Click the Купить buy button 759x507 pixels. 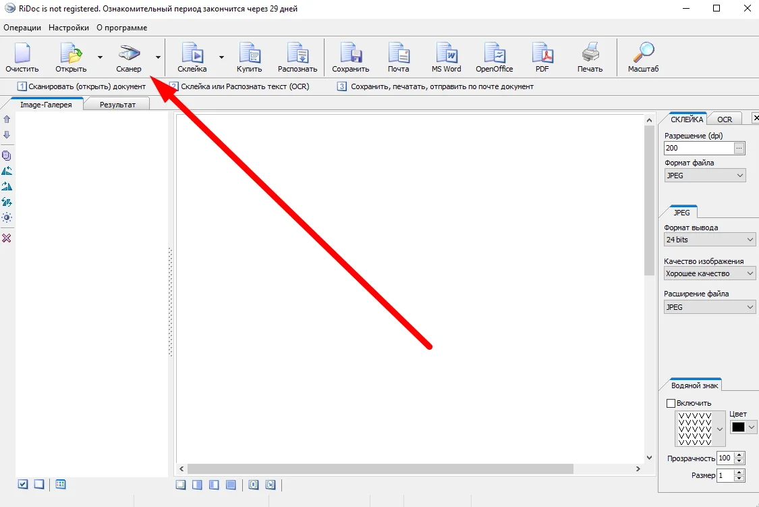[x=249, y=57]
